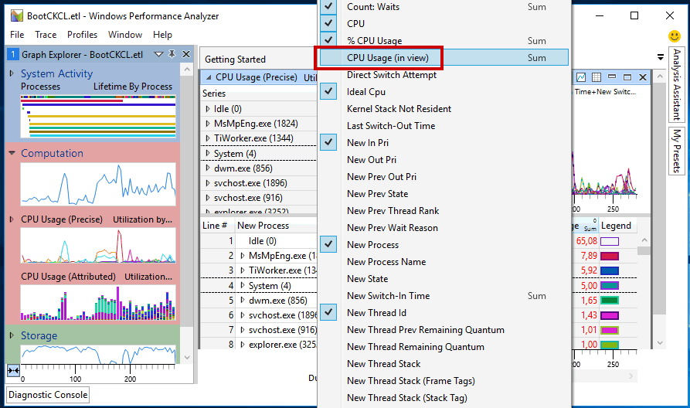The width and height of the screenshot is (690, 408).
Task: Collapse CPU Usage (Precise) graph title arrow
Action: coord(209,77)
